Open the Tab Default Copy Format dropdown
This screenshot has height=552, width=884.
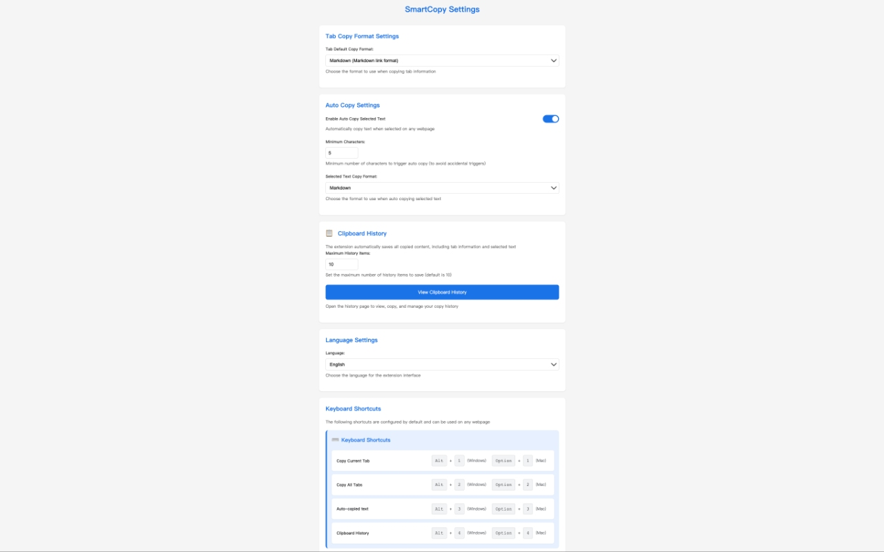point(442,61)
